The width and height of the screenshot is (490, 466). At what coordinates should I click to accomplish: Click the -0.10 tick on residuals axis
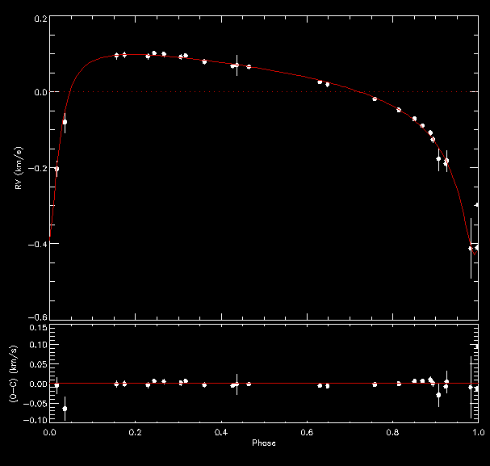pos(34,421)
